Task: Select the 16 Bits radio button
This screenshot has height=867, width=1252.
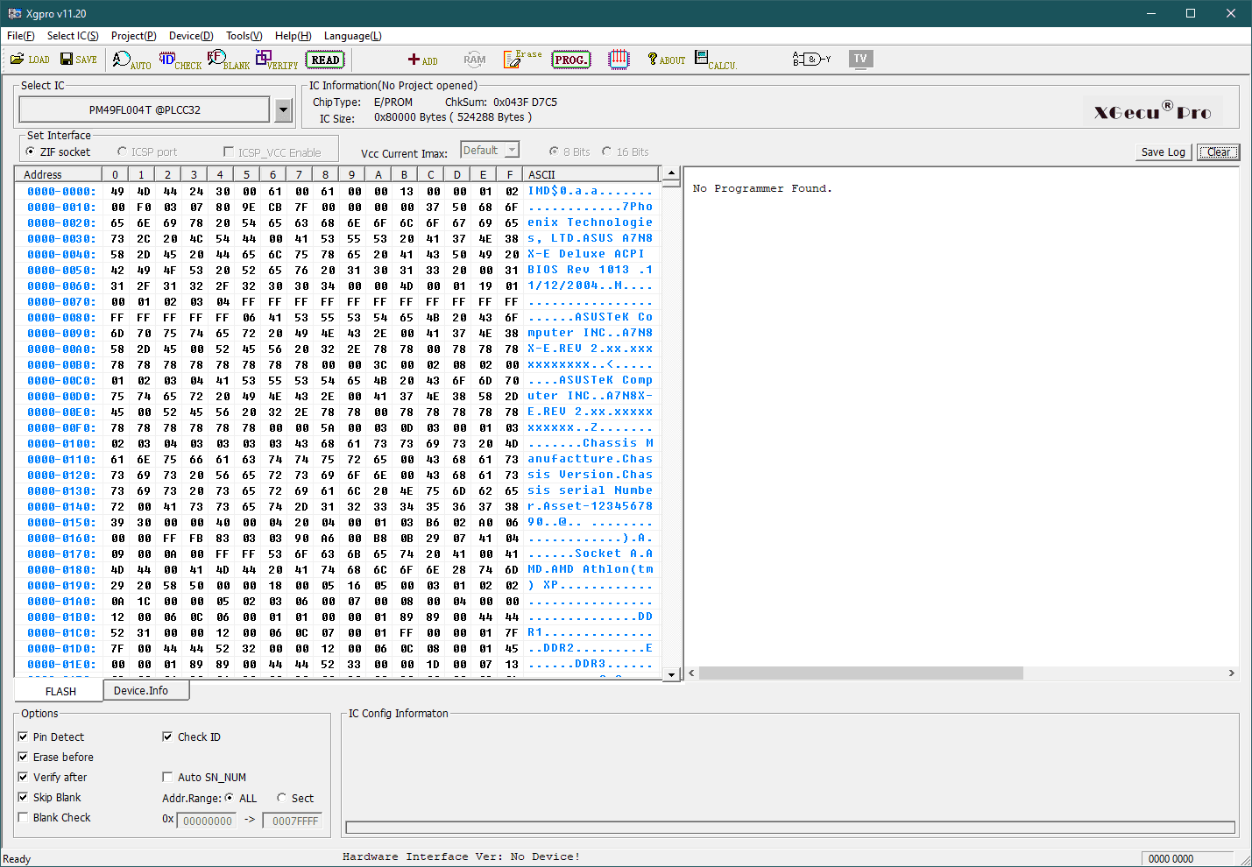Action: pos(606,152)
